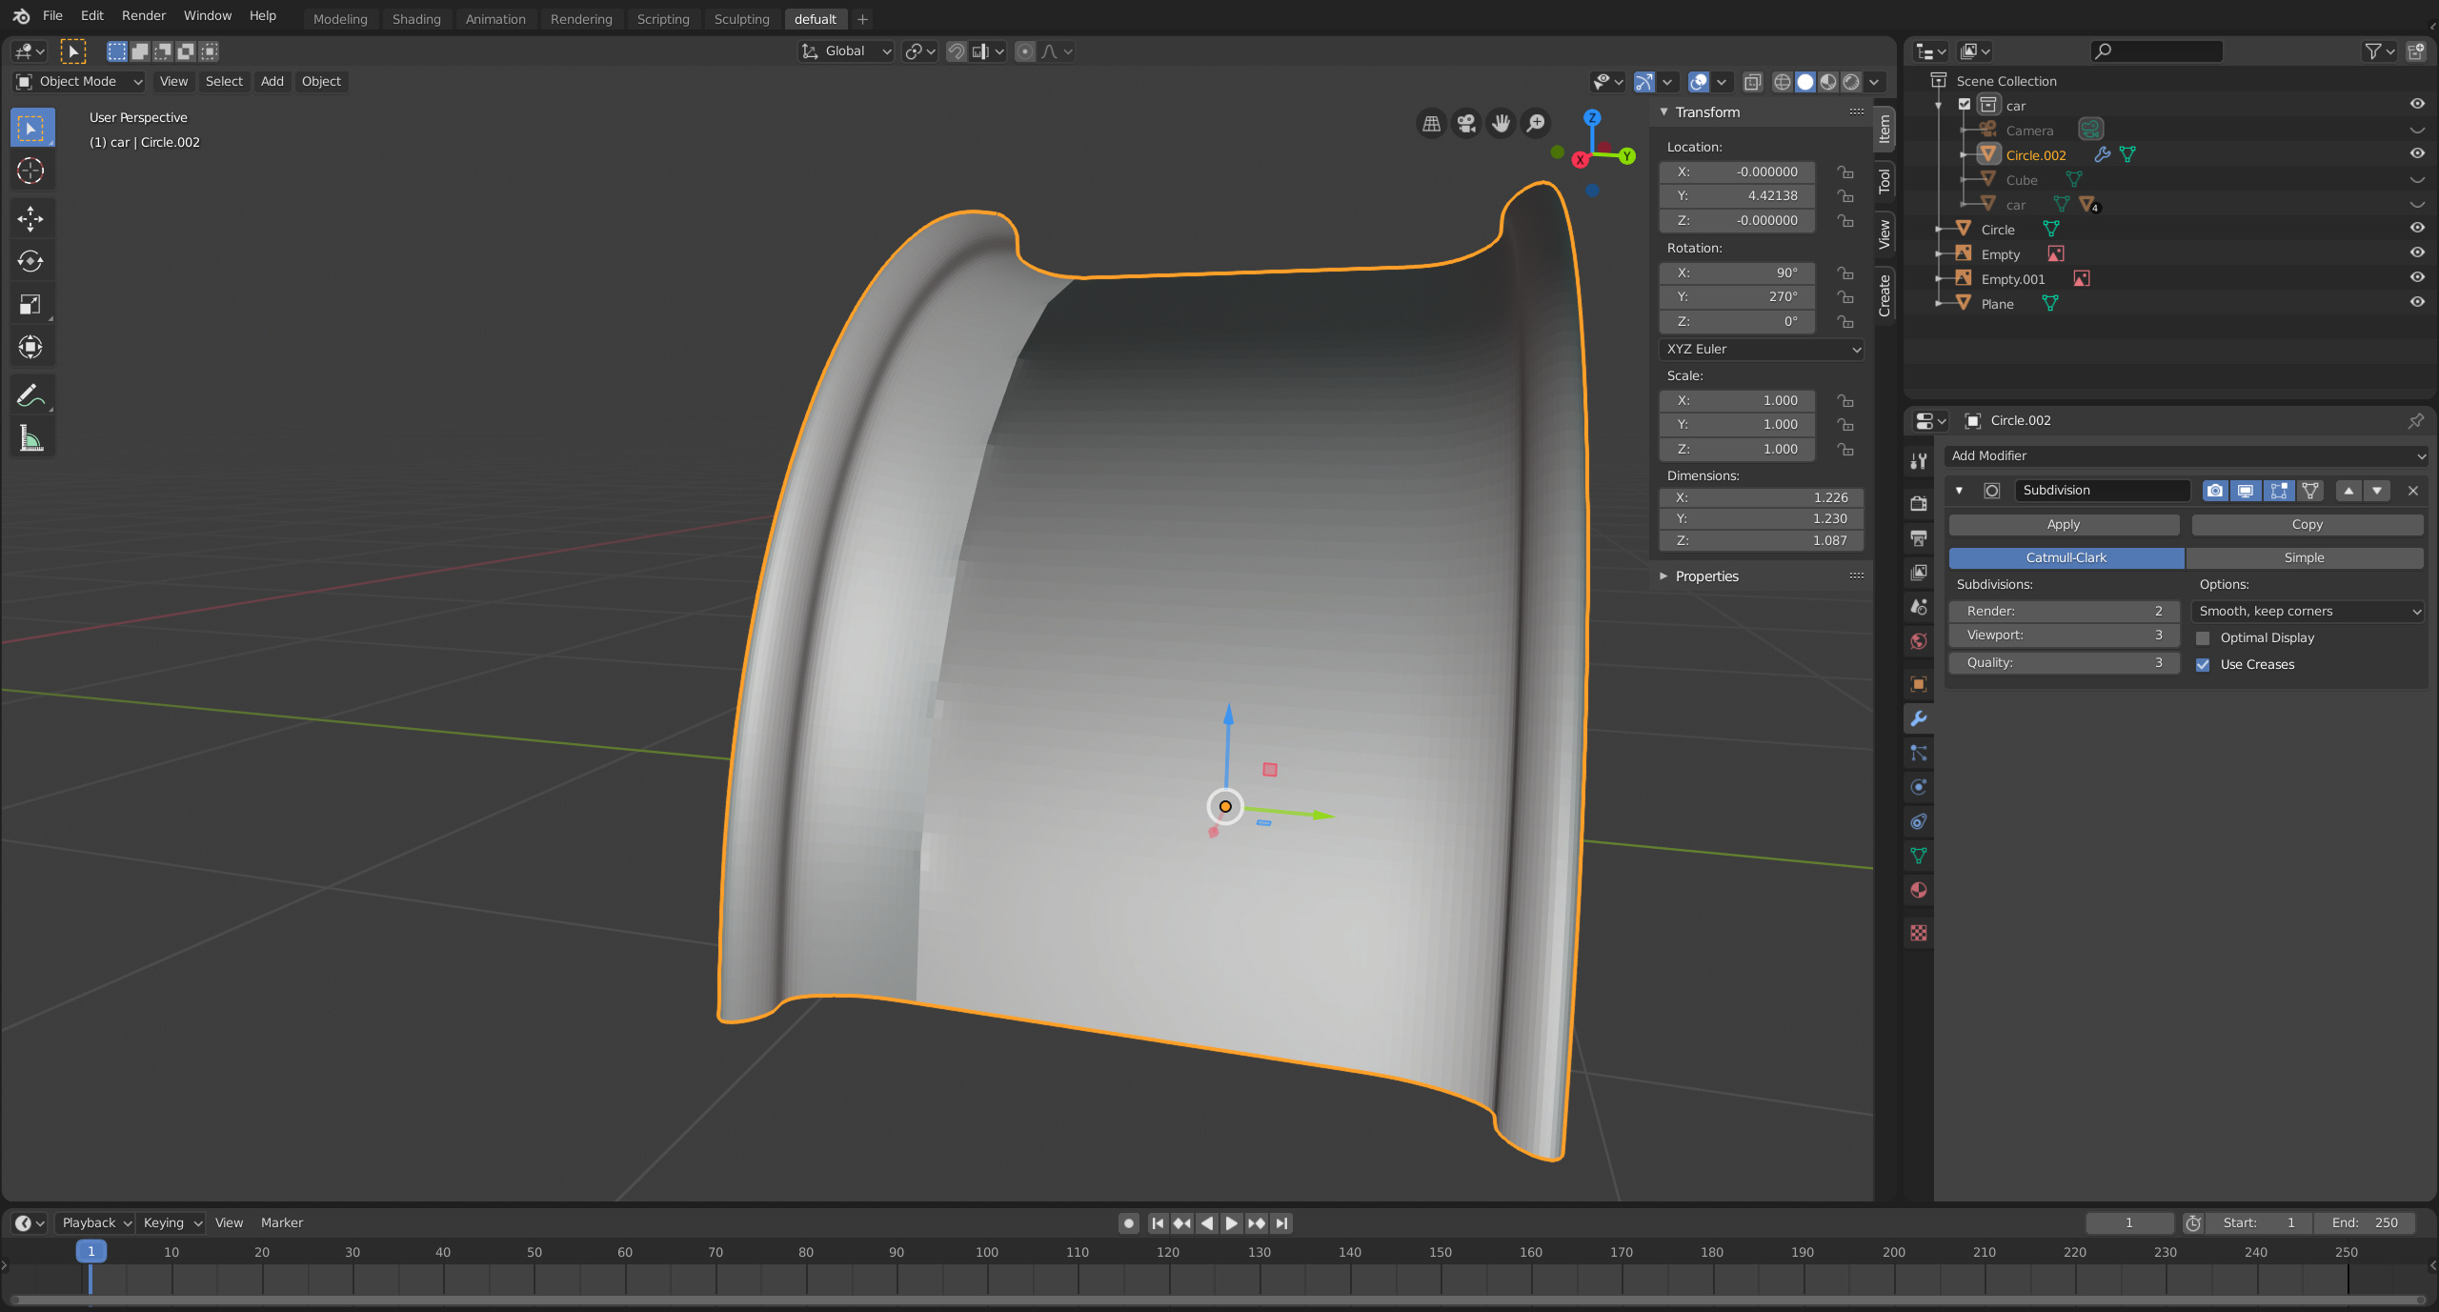The height and width of the screenshot is (1312, 2439).
Task: Open the Object Mode dropdown
Action: point(79,82)
